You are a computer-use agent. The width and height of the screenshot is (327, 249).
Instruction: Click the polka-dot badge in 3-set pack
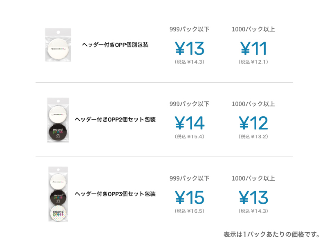tap(58, 212)
